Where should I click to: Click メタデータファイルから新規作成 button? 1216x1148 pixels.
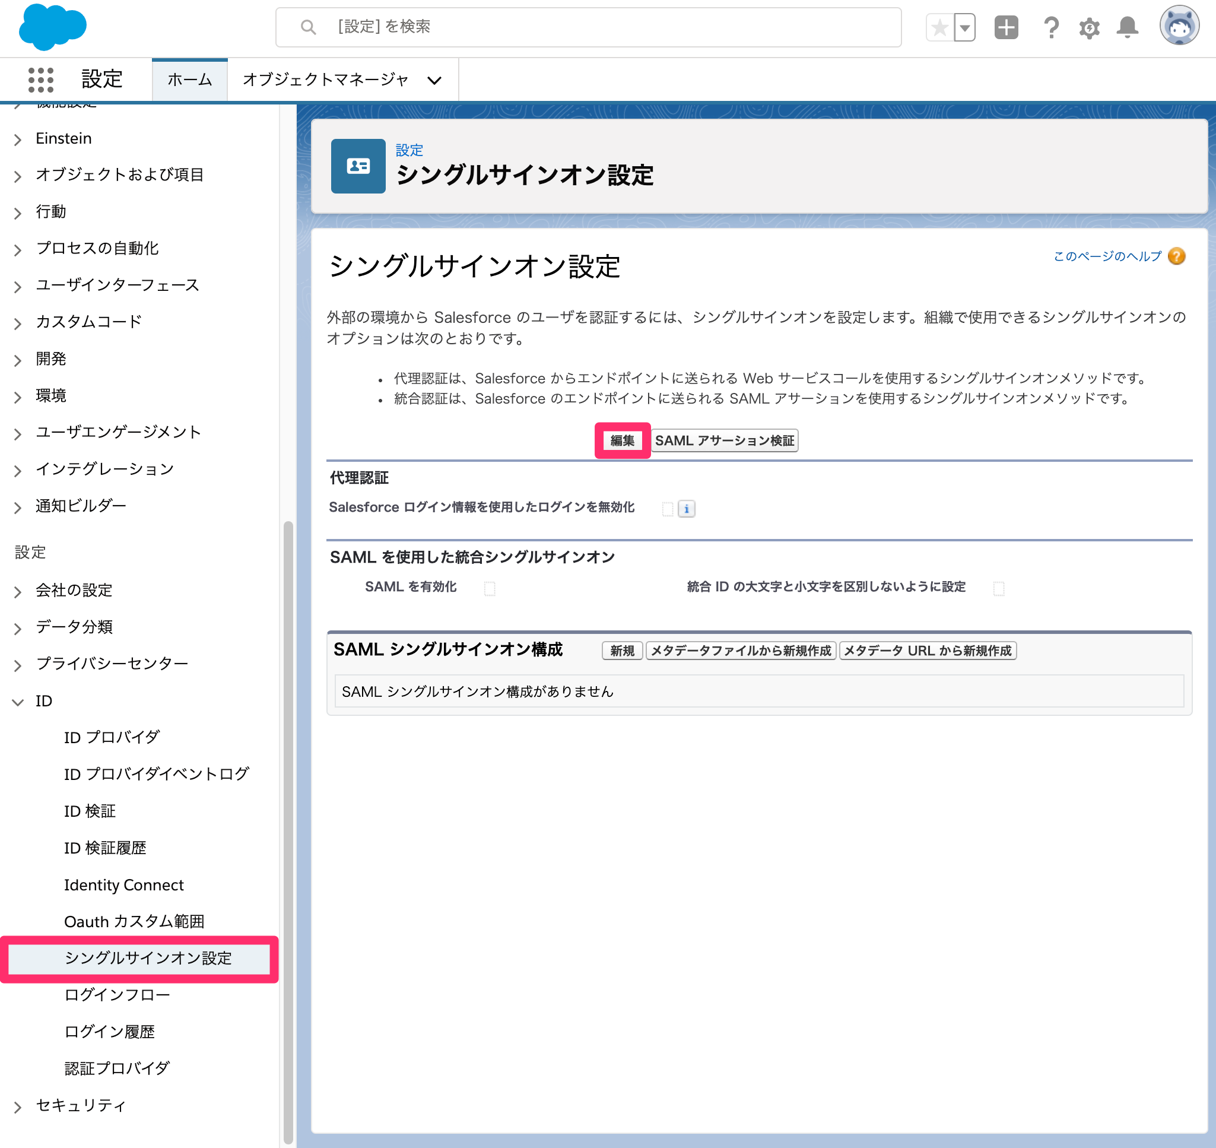[x=741, y=651]
